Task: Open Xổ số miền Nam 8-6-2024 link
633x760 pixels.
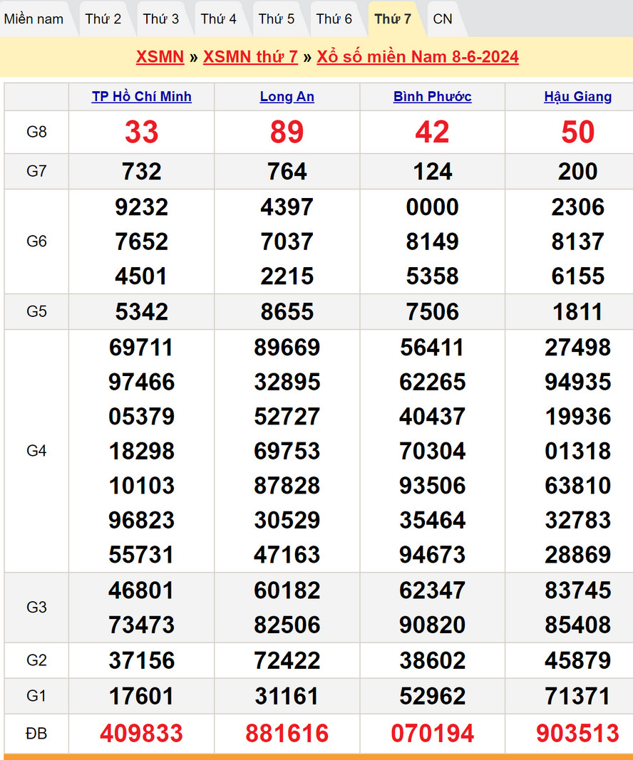Action: pos(418,57)
